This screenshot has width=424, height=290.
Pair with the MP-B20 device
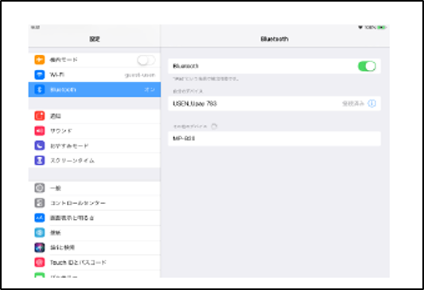[x=274, y=139]
